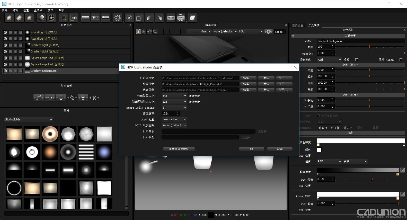The image size is (407, 220).
Task: Open the 编辑 menu
Action: coord(15,10)
